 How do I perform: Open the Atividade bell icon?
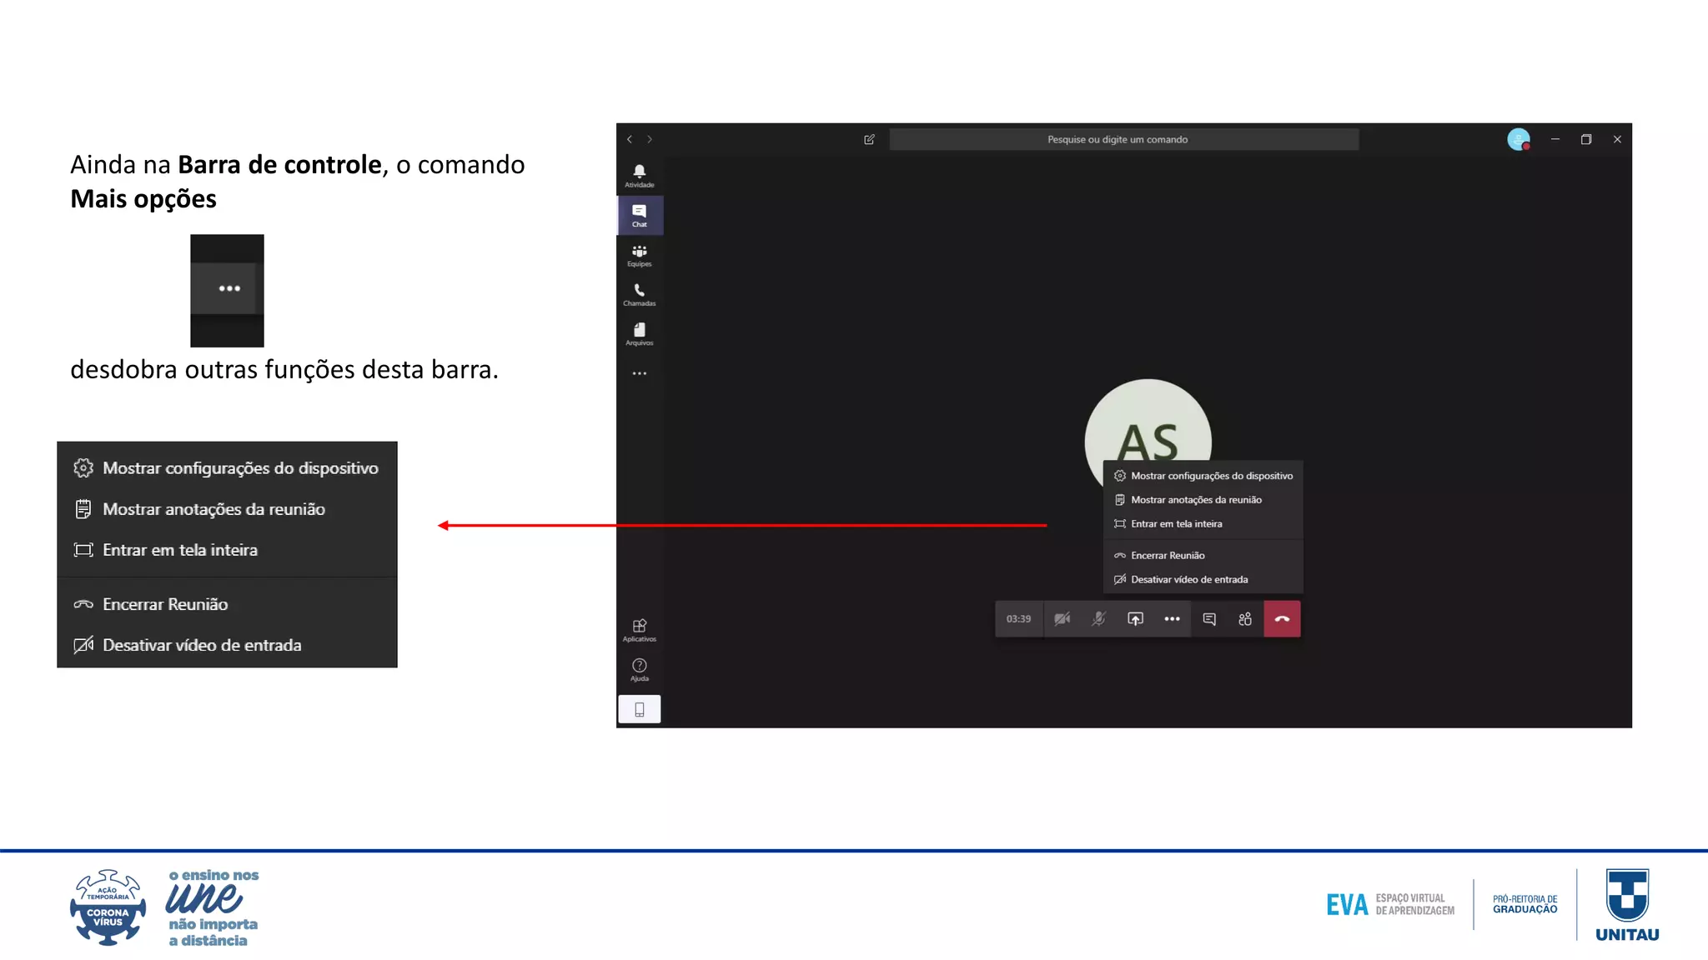639,174
